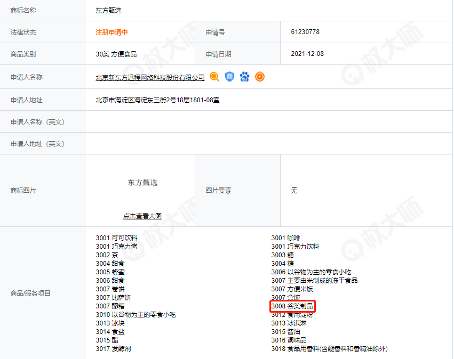Viewport: 454px width, 359px height.
Task: Click item 3001 咖啡
Action: point(285,238)
